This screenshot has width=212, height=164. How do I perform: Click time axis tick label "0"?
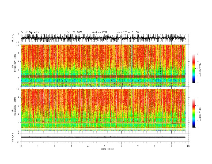click(21, 146)
